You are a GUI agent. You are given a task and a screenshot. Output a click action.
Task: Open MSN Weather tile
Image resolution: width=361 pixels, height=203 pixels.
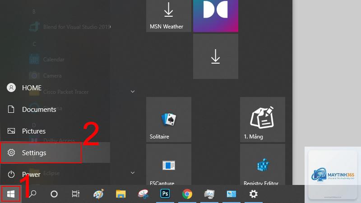pos(168,16)
